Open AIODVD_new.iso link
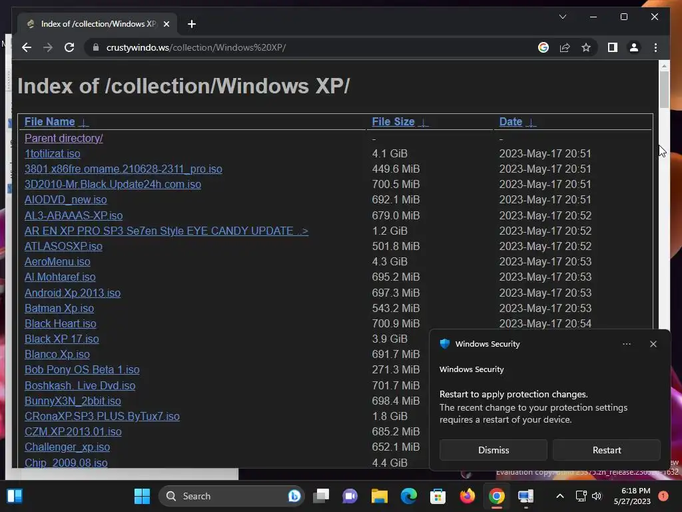 [x=66, y=200]
